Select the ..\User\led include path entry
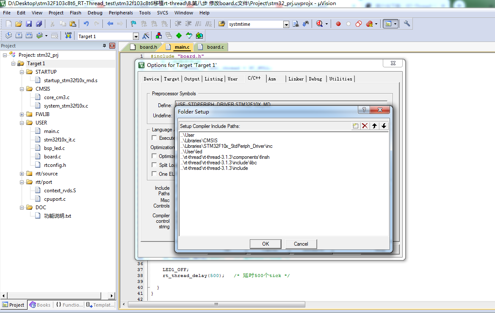Image resolution: width=495 pixels, height=313 pixels. [191, 152]
